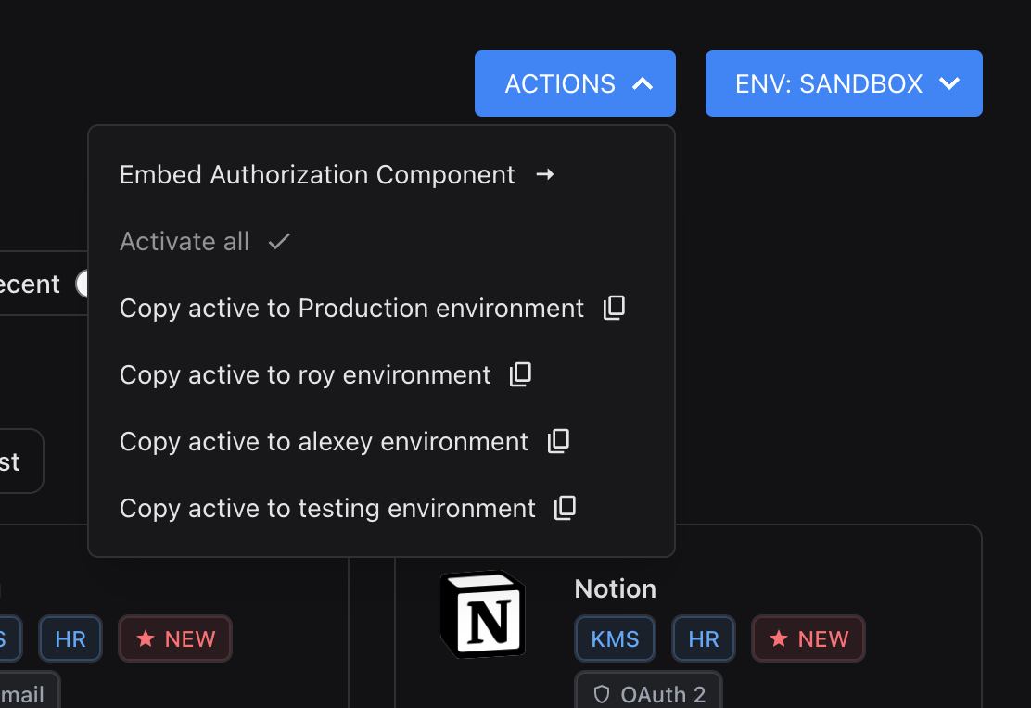This screenshot has width=1031, height=708.
Task: Select Embed Authorization Component menu item
Action: (317, 174)
